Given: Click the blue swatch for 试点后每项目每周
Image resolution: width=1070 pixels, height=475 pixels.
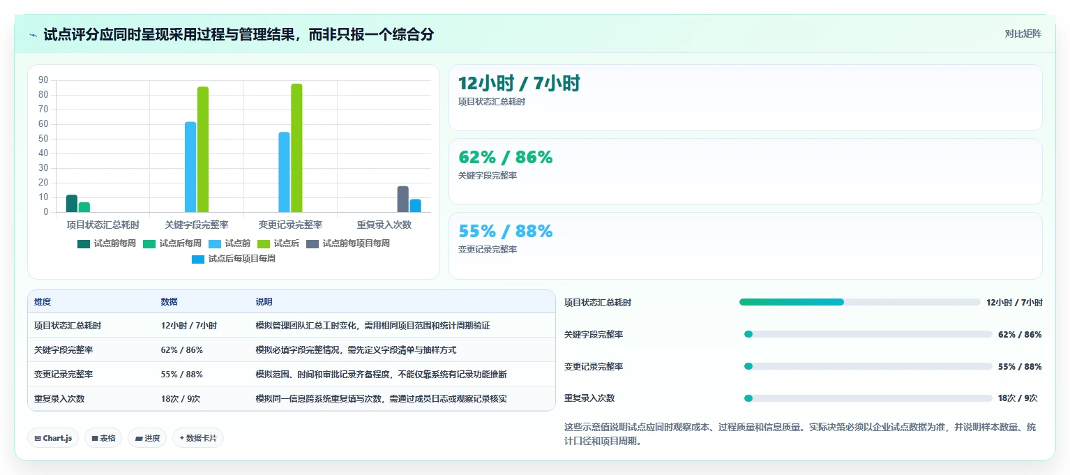Looking at the screenshot, I should [x=198, y=259].
